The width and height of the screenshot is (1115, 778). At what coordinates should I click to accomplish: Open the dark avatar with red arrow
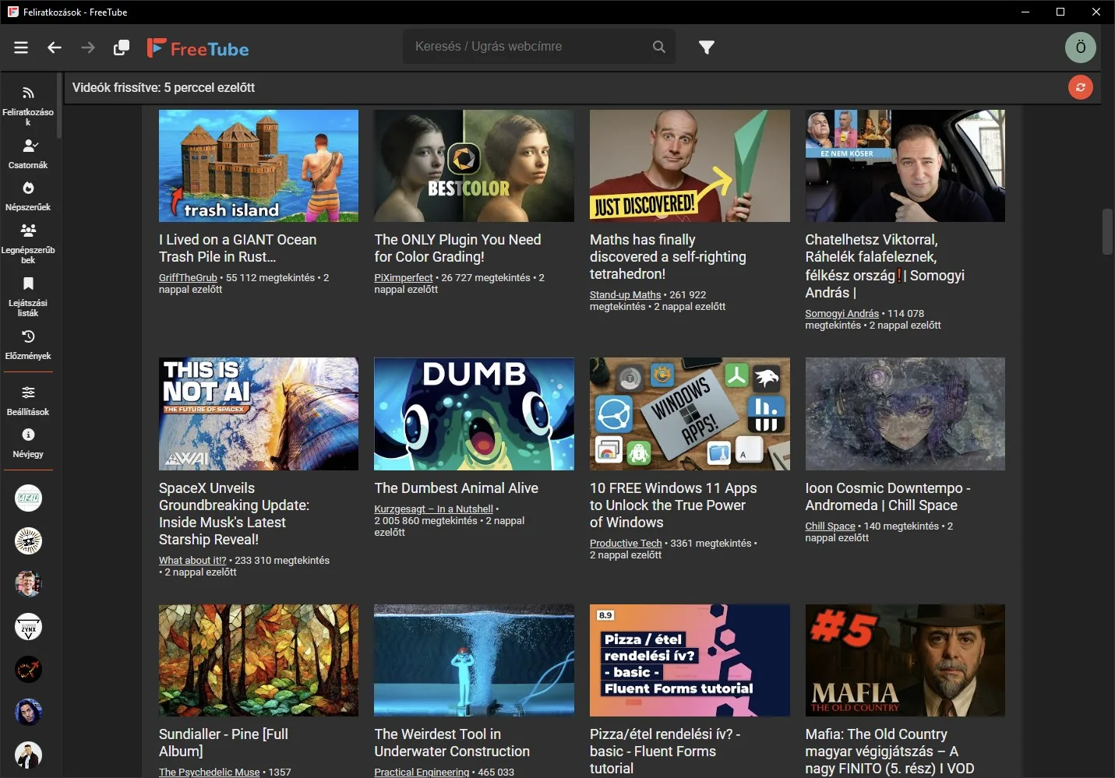(x=29, y=669)
